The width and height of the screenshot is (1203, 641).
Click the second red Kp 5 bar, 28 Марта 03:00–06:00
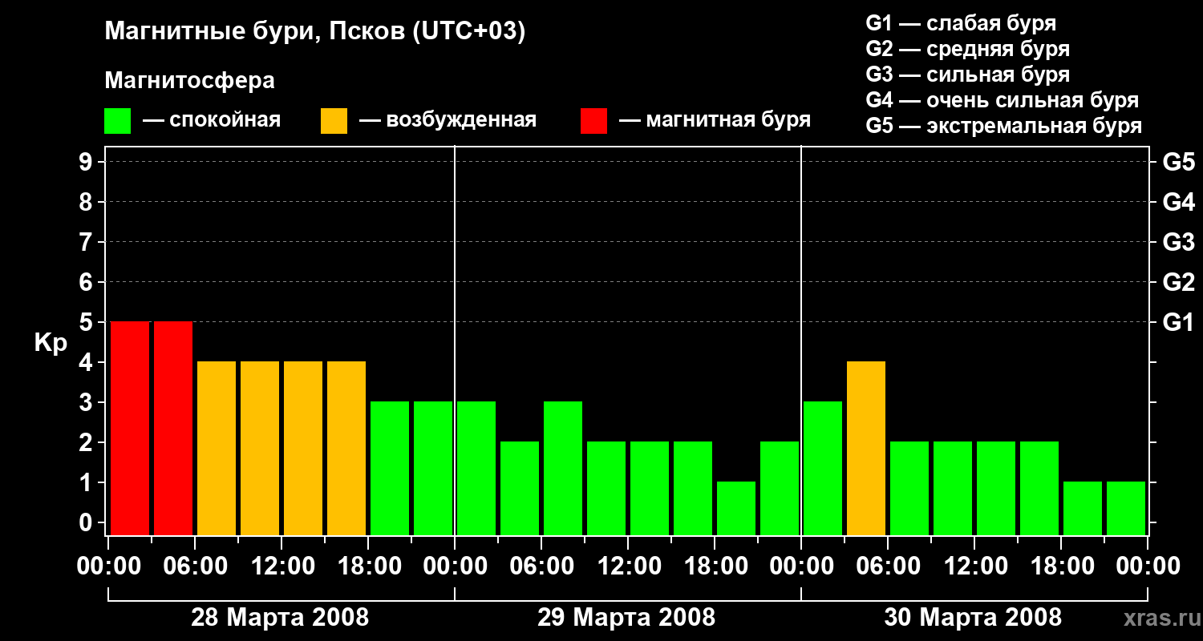173,428
